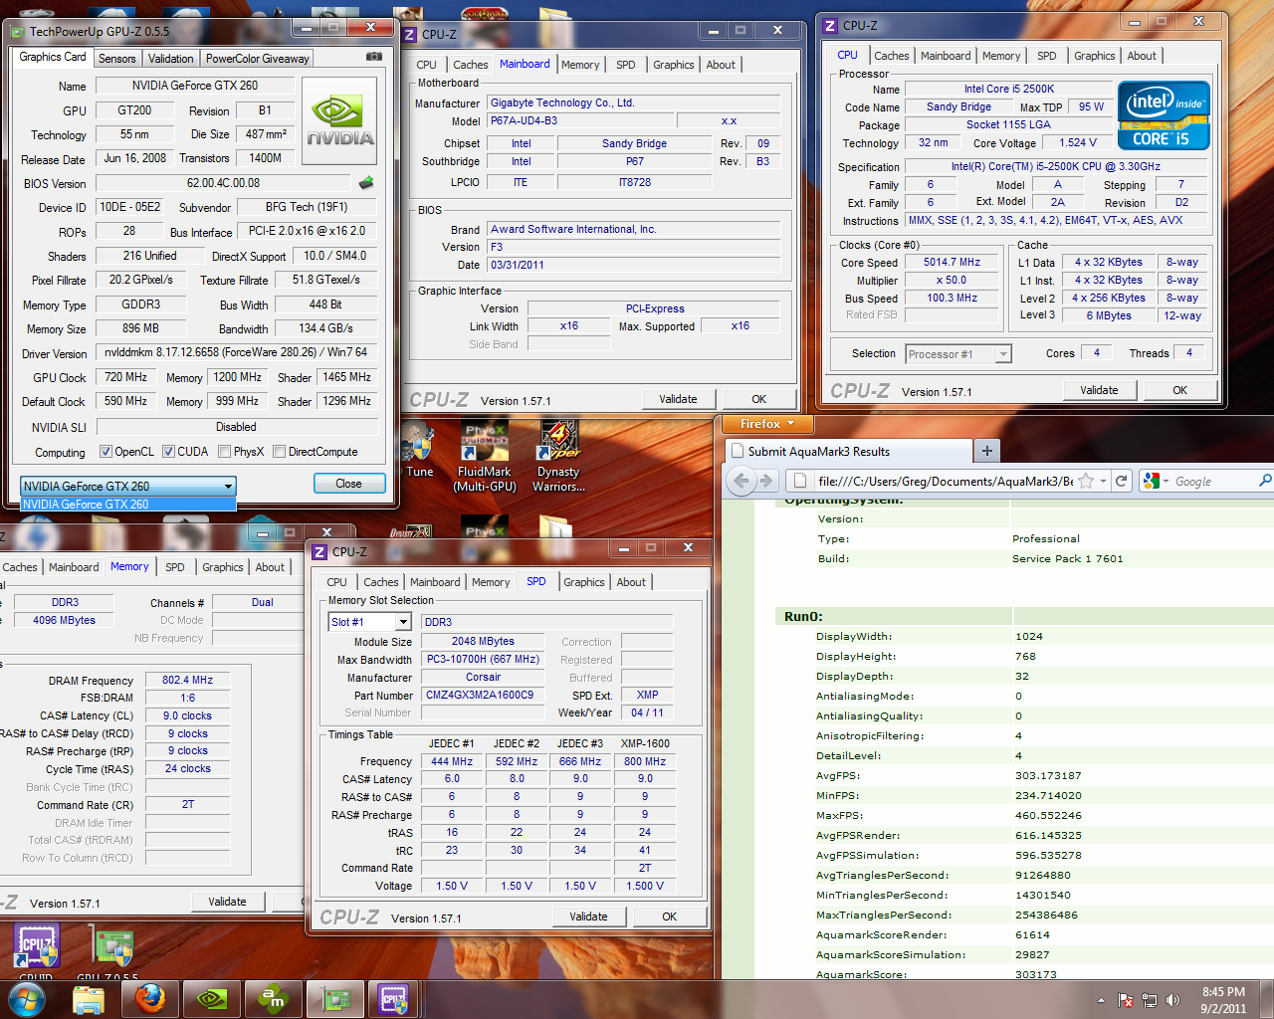Open the CPUID desktop shortcut
This screenshot has height=1019, width=1274.
[36, 950]
